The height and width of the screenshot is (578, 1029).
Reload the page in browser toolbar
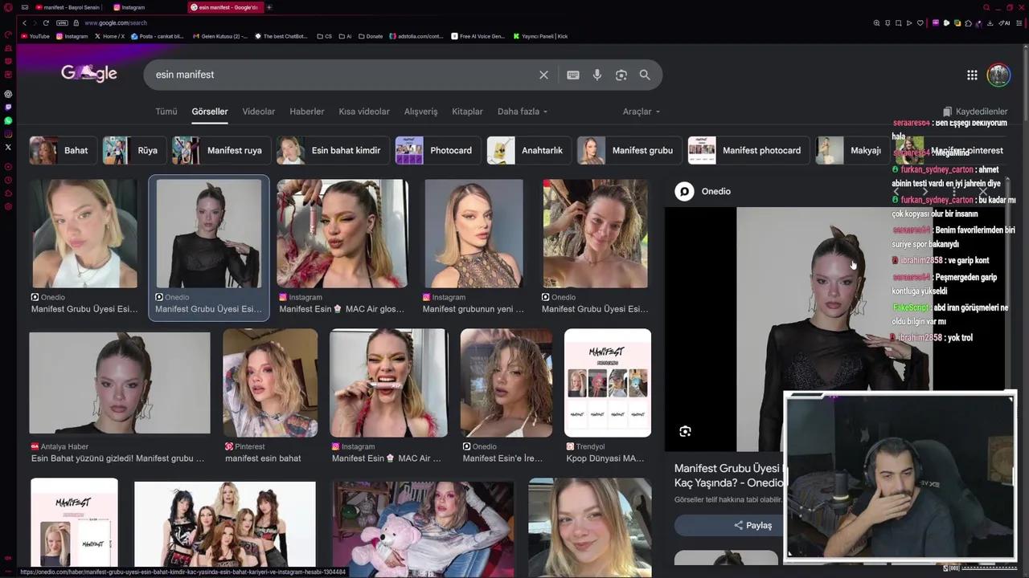(46, 22)
